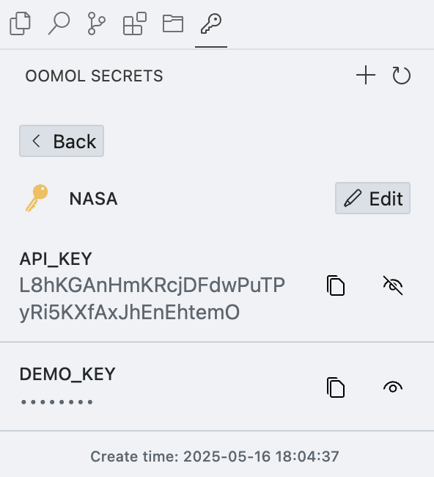This screenshot has height=477, width=434.
Task: Reveal the hidden DEMO_KEY value
Action: 393,387
